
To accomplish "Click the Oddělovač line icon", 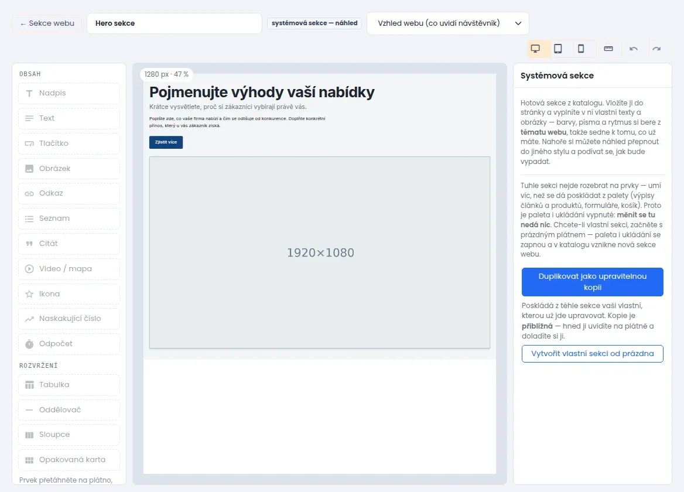I will tap(29, 410).
